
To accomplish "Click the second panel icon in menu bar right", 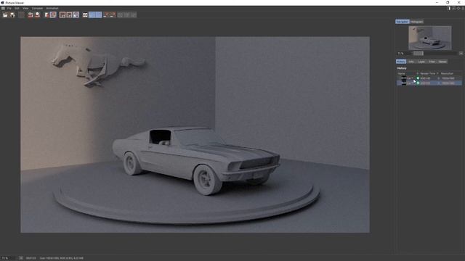I will [453, 8].
